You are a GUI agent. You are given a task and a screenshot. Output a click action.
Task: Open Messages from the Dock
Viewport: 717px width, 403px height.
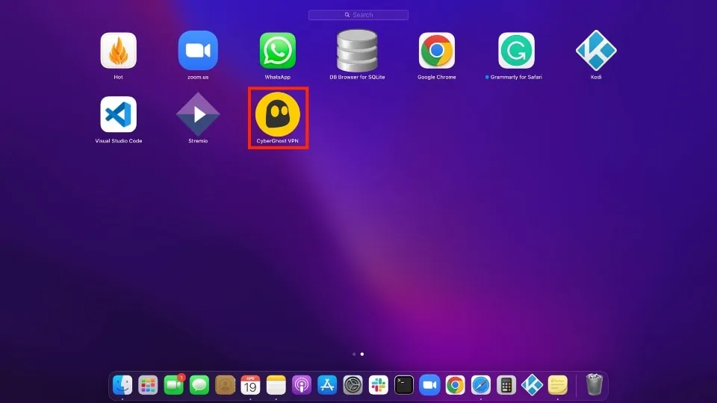click(199, 385)
